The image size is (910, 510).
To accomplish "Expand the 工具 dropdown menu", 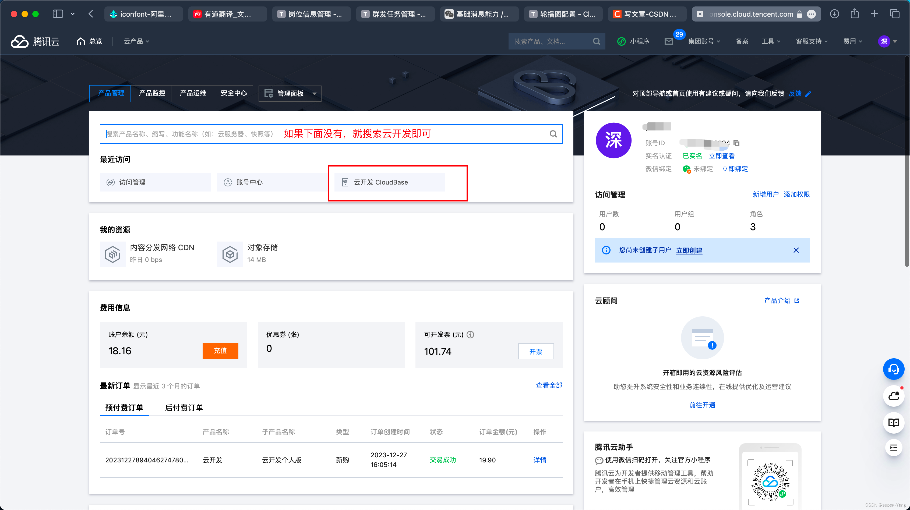I will coord(770,41).
